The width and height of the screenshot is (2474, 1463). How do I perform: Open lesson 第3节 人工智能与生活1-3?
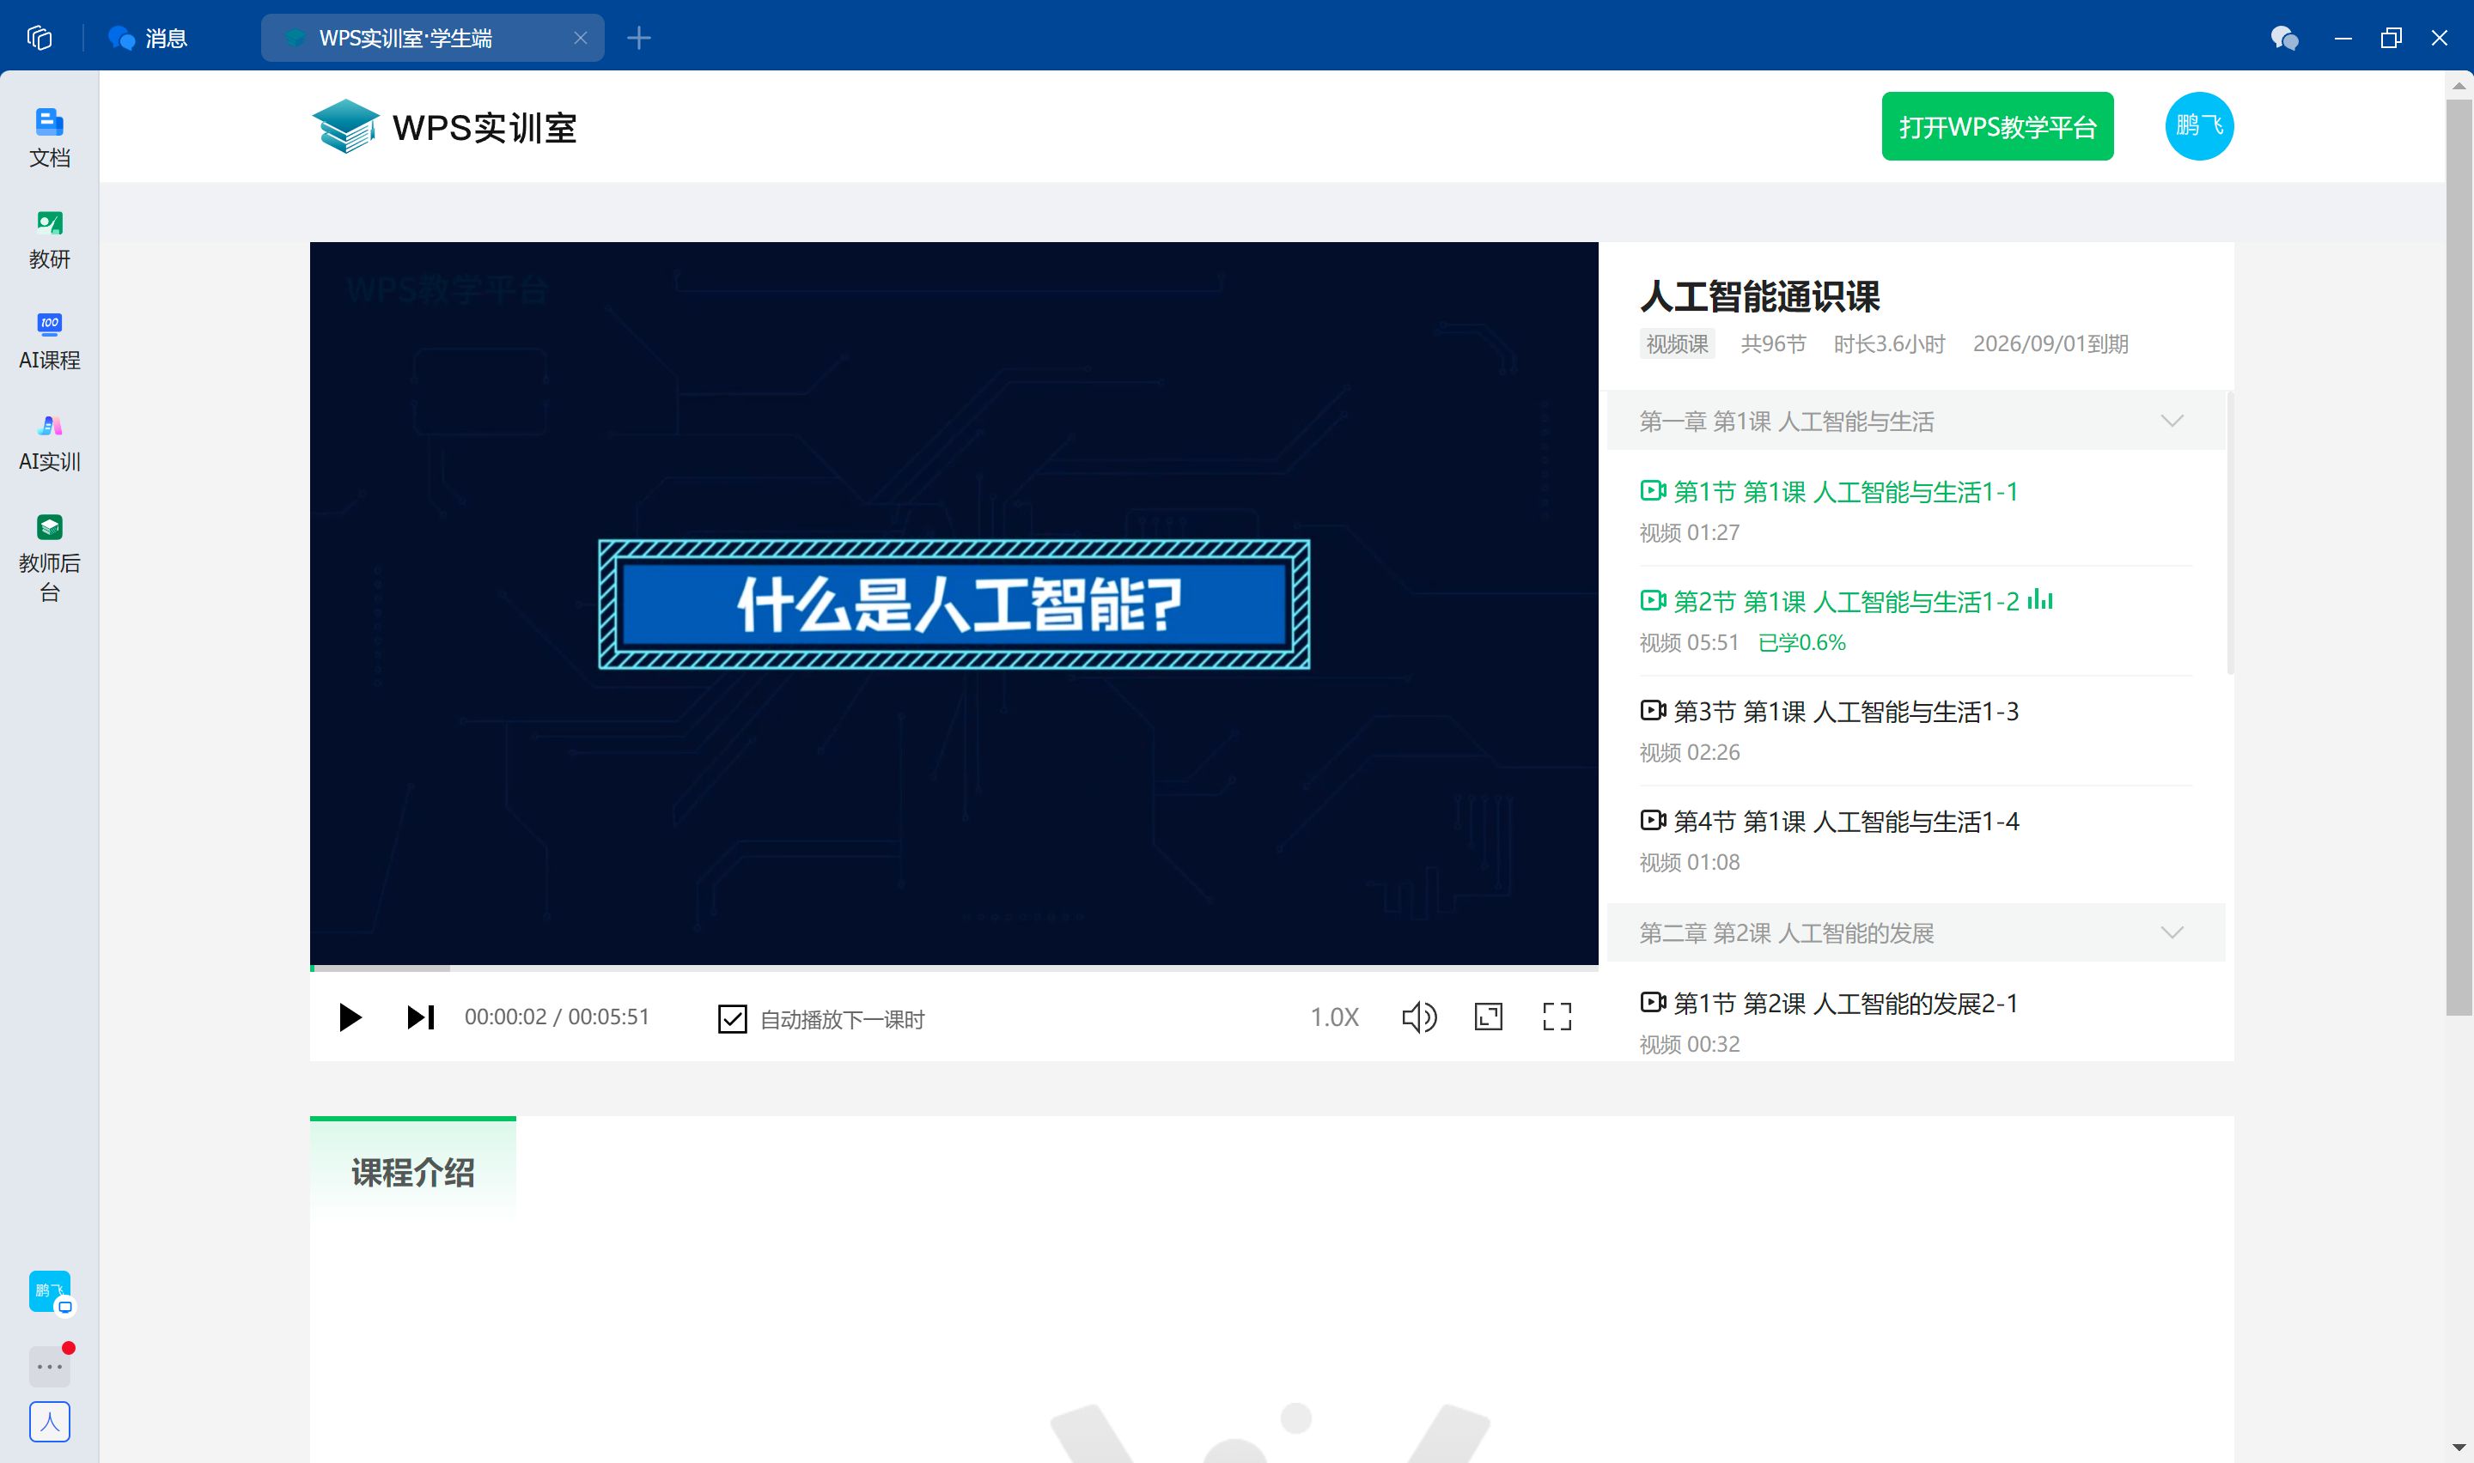[1844, 712]
